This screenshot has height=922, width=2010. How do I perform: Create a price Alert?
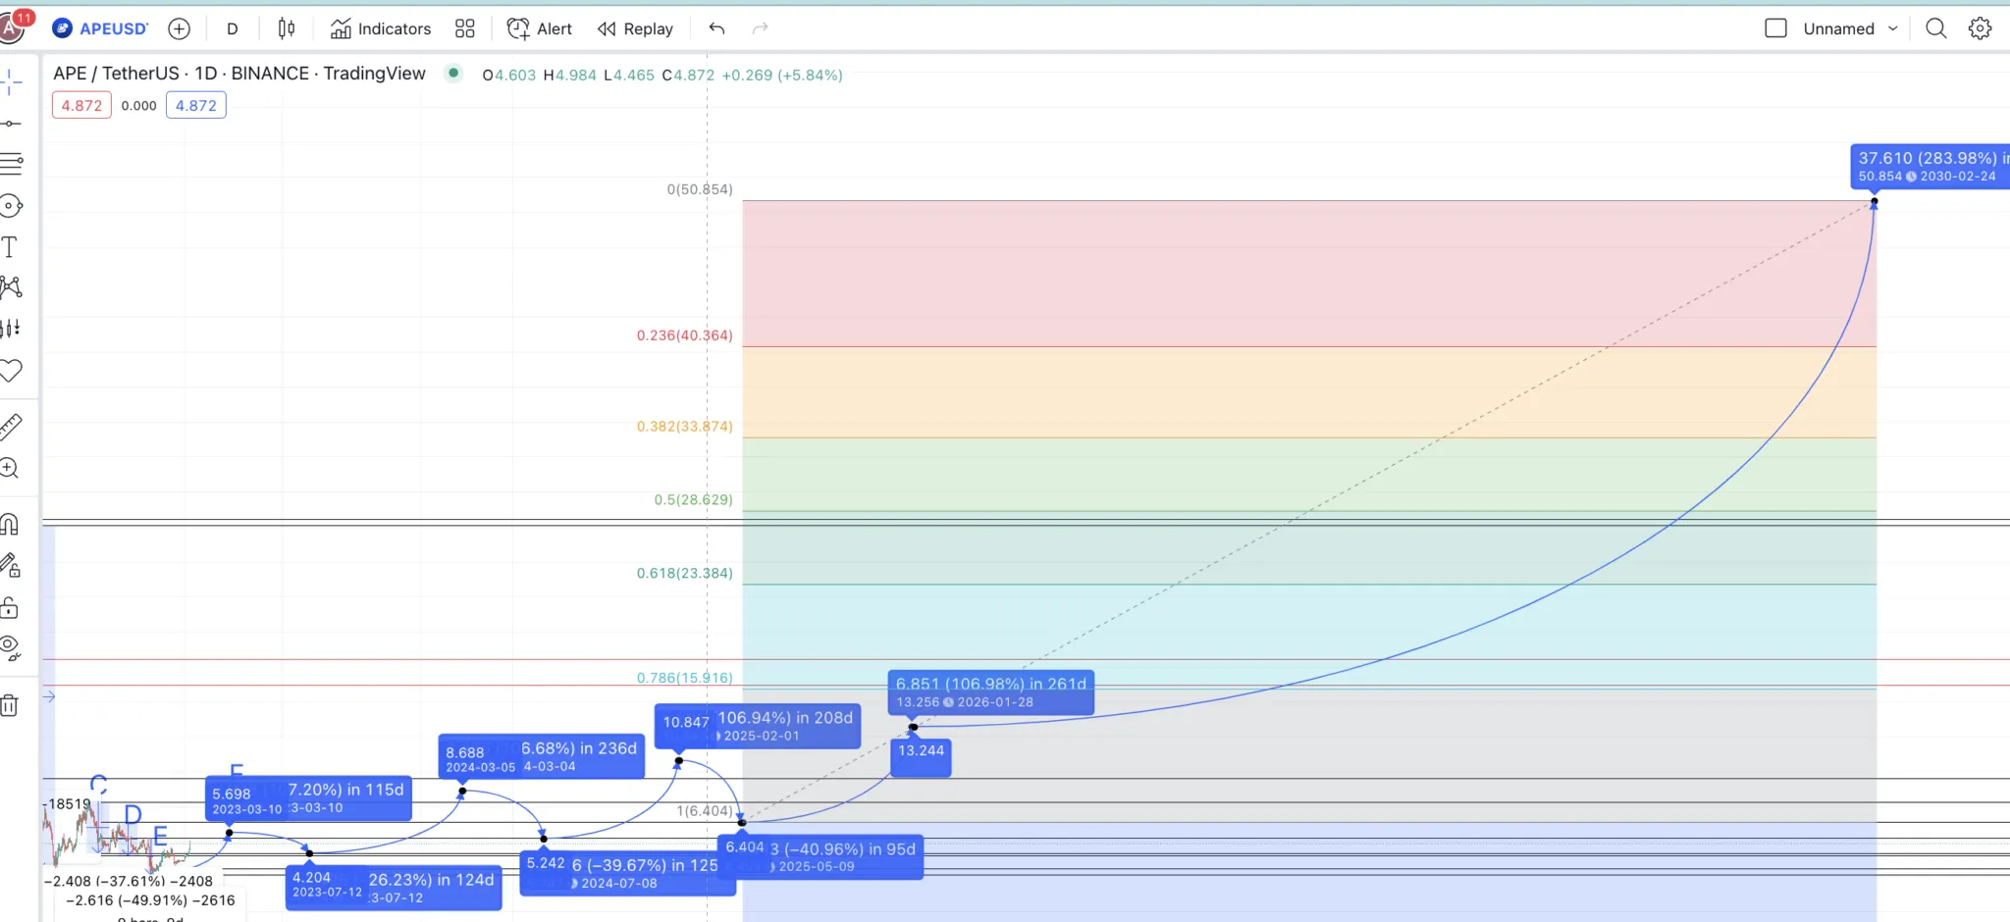click(539, 28)
